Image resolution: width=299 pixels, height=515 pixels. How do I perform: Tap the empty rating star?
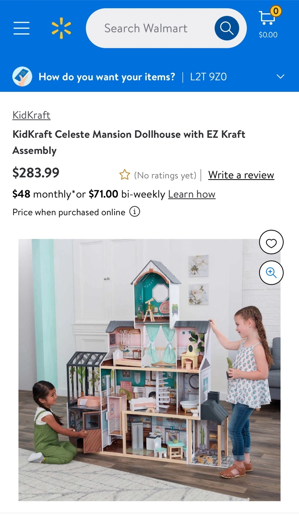124,175
